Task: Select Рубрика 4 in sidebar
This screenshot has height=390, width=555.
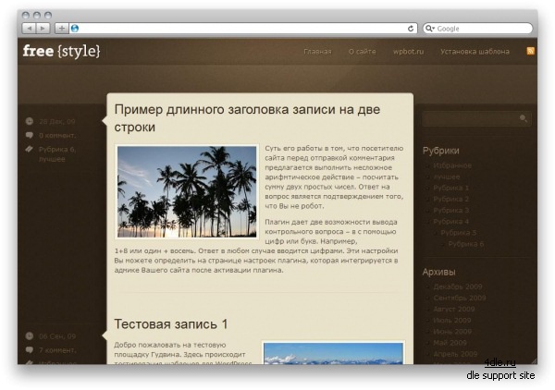Action: [451, 222]
